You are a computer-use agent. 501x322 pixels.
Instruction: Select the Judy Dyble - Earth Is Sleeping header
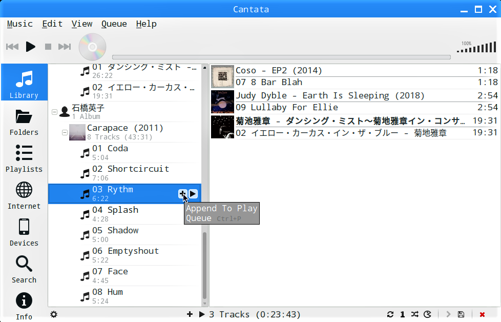(366, 95)
